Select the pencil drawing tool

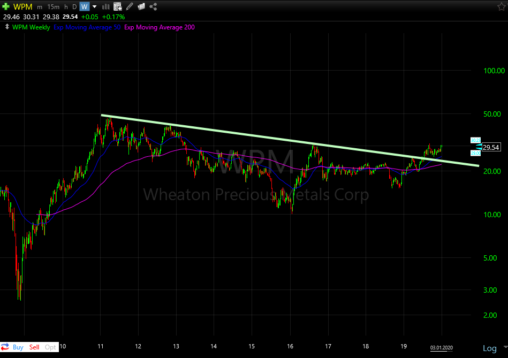[130, 6]
